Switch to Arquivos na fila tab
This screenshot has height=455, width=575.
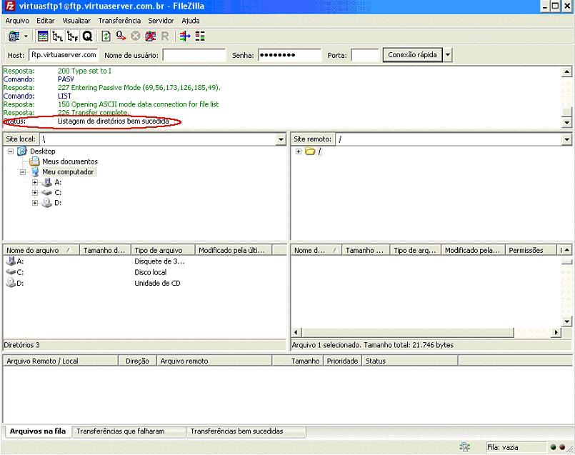pyautogui.click(x=38, y=431)
